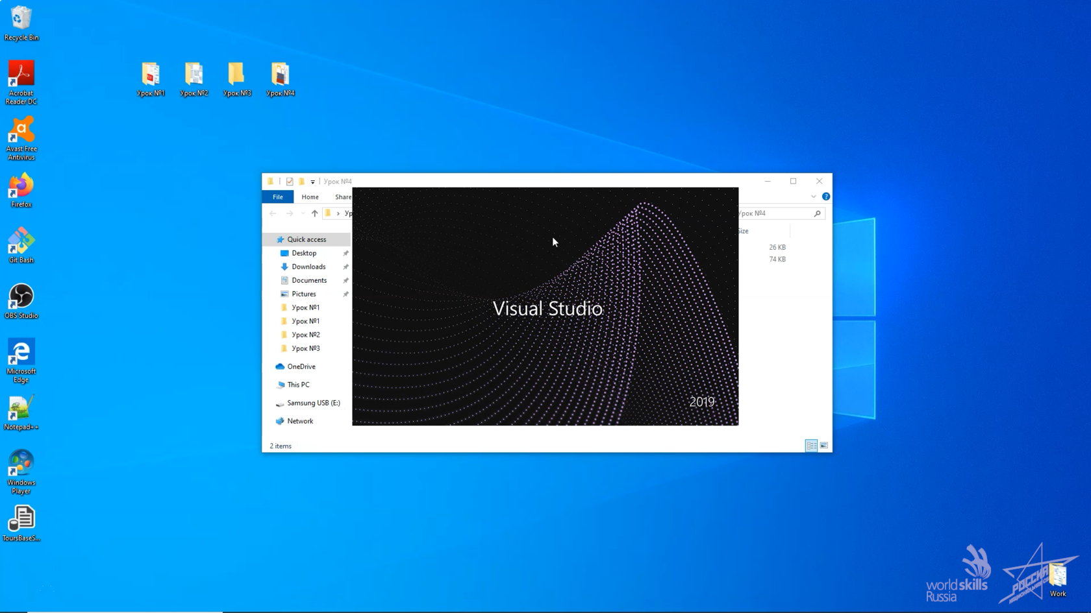Click the 26 KB file size cell

tap(777, 247)
